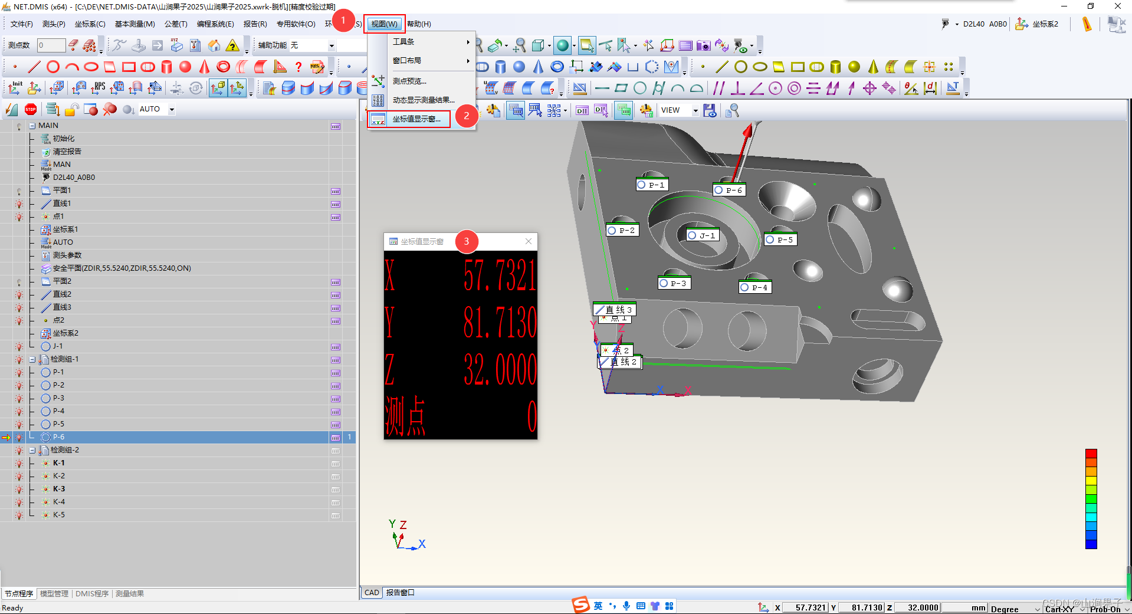
Task: Toggle the light bulb for P-3
Action: [x=19, y=399]
